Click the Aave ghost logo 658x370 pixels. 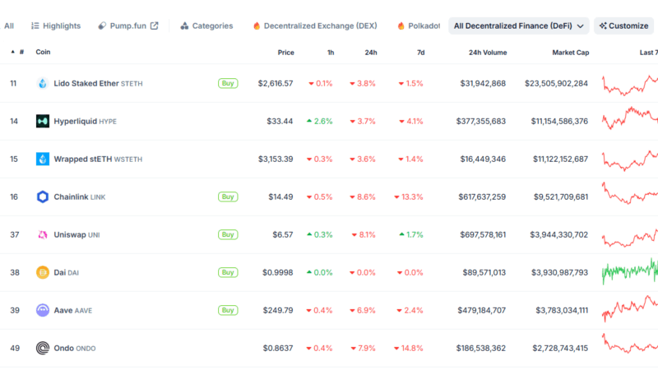pos(43,310)
